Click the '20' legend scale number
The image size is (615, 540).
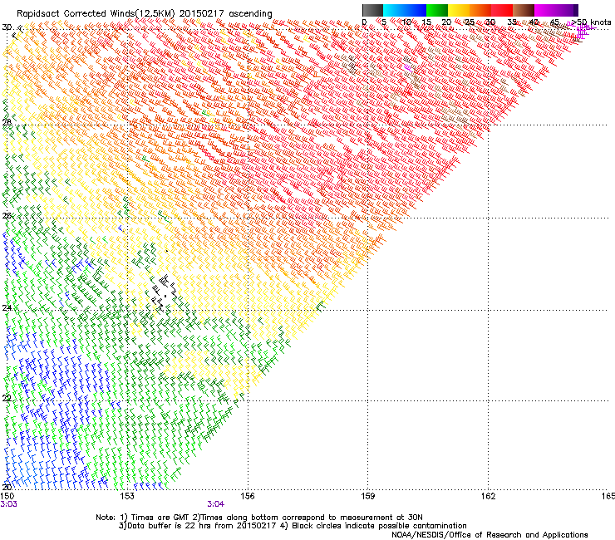click(446, 22)
